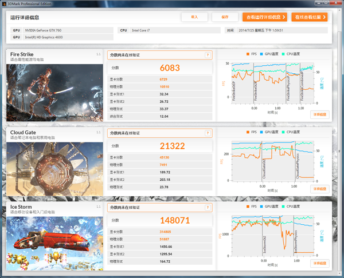Click Ice Storm spaceship thumbnail

(x=54, y=244)
